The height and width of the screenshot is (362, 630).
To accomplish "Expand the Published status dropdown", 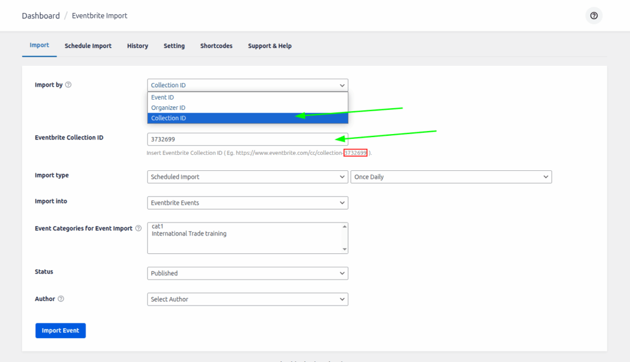I will [247, 273].
